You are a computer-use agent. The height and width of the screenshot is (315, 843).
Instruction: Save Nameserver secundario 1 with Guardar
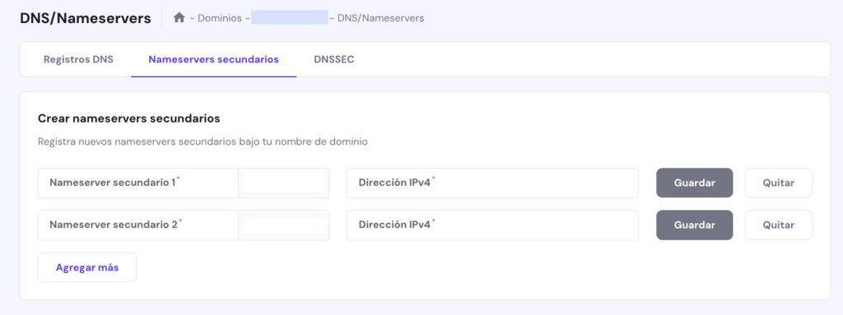pos(695,183)
